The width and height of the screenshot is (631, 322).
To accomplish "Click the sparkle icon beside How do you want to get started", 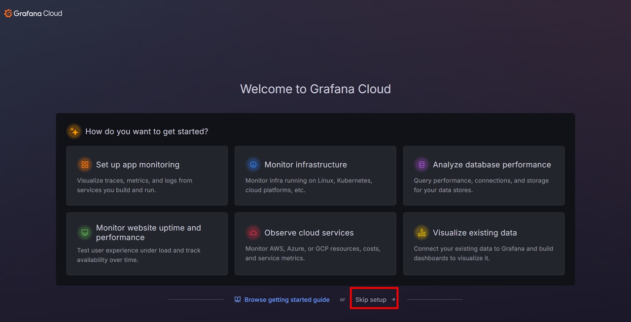I will 74,131.
